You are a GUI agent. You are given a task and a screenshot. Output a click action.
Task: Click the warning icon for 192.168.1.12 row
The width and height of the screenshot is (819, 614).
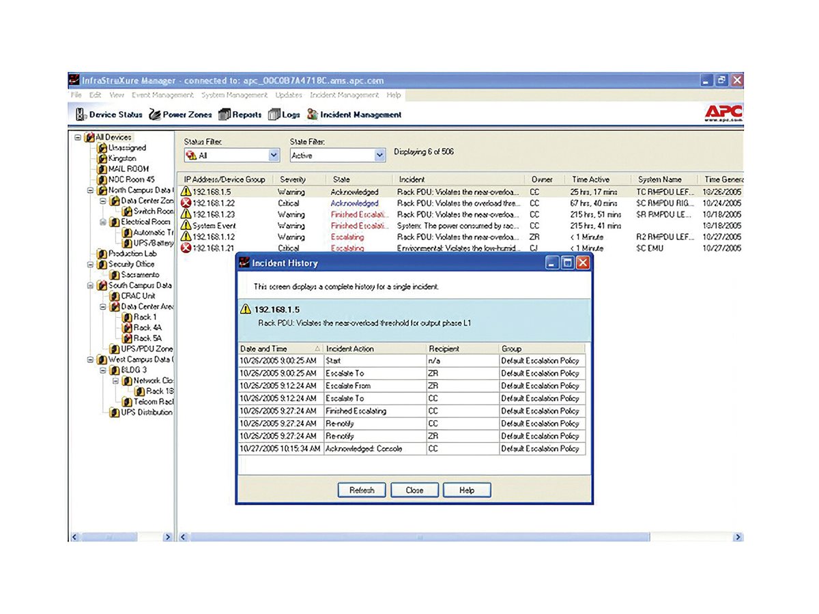pyautogui.click(x=185, y=237)
